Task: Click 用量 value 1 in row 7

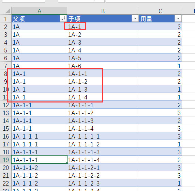Action: point(160,66)
